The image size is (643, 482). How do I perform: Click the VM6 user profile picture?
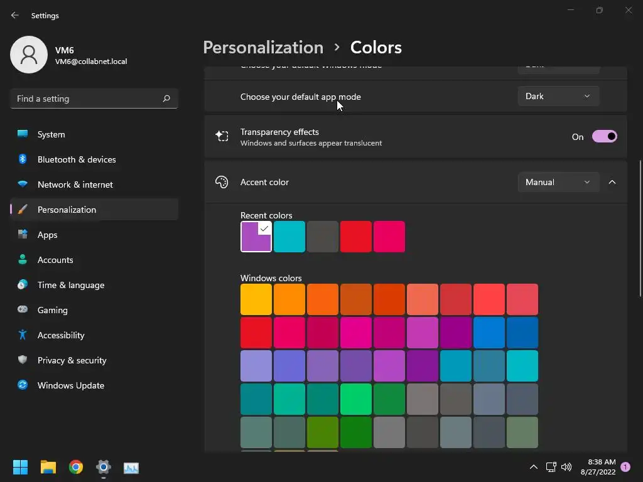pos(29,55)
